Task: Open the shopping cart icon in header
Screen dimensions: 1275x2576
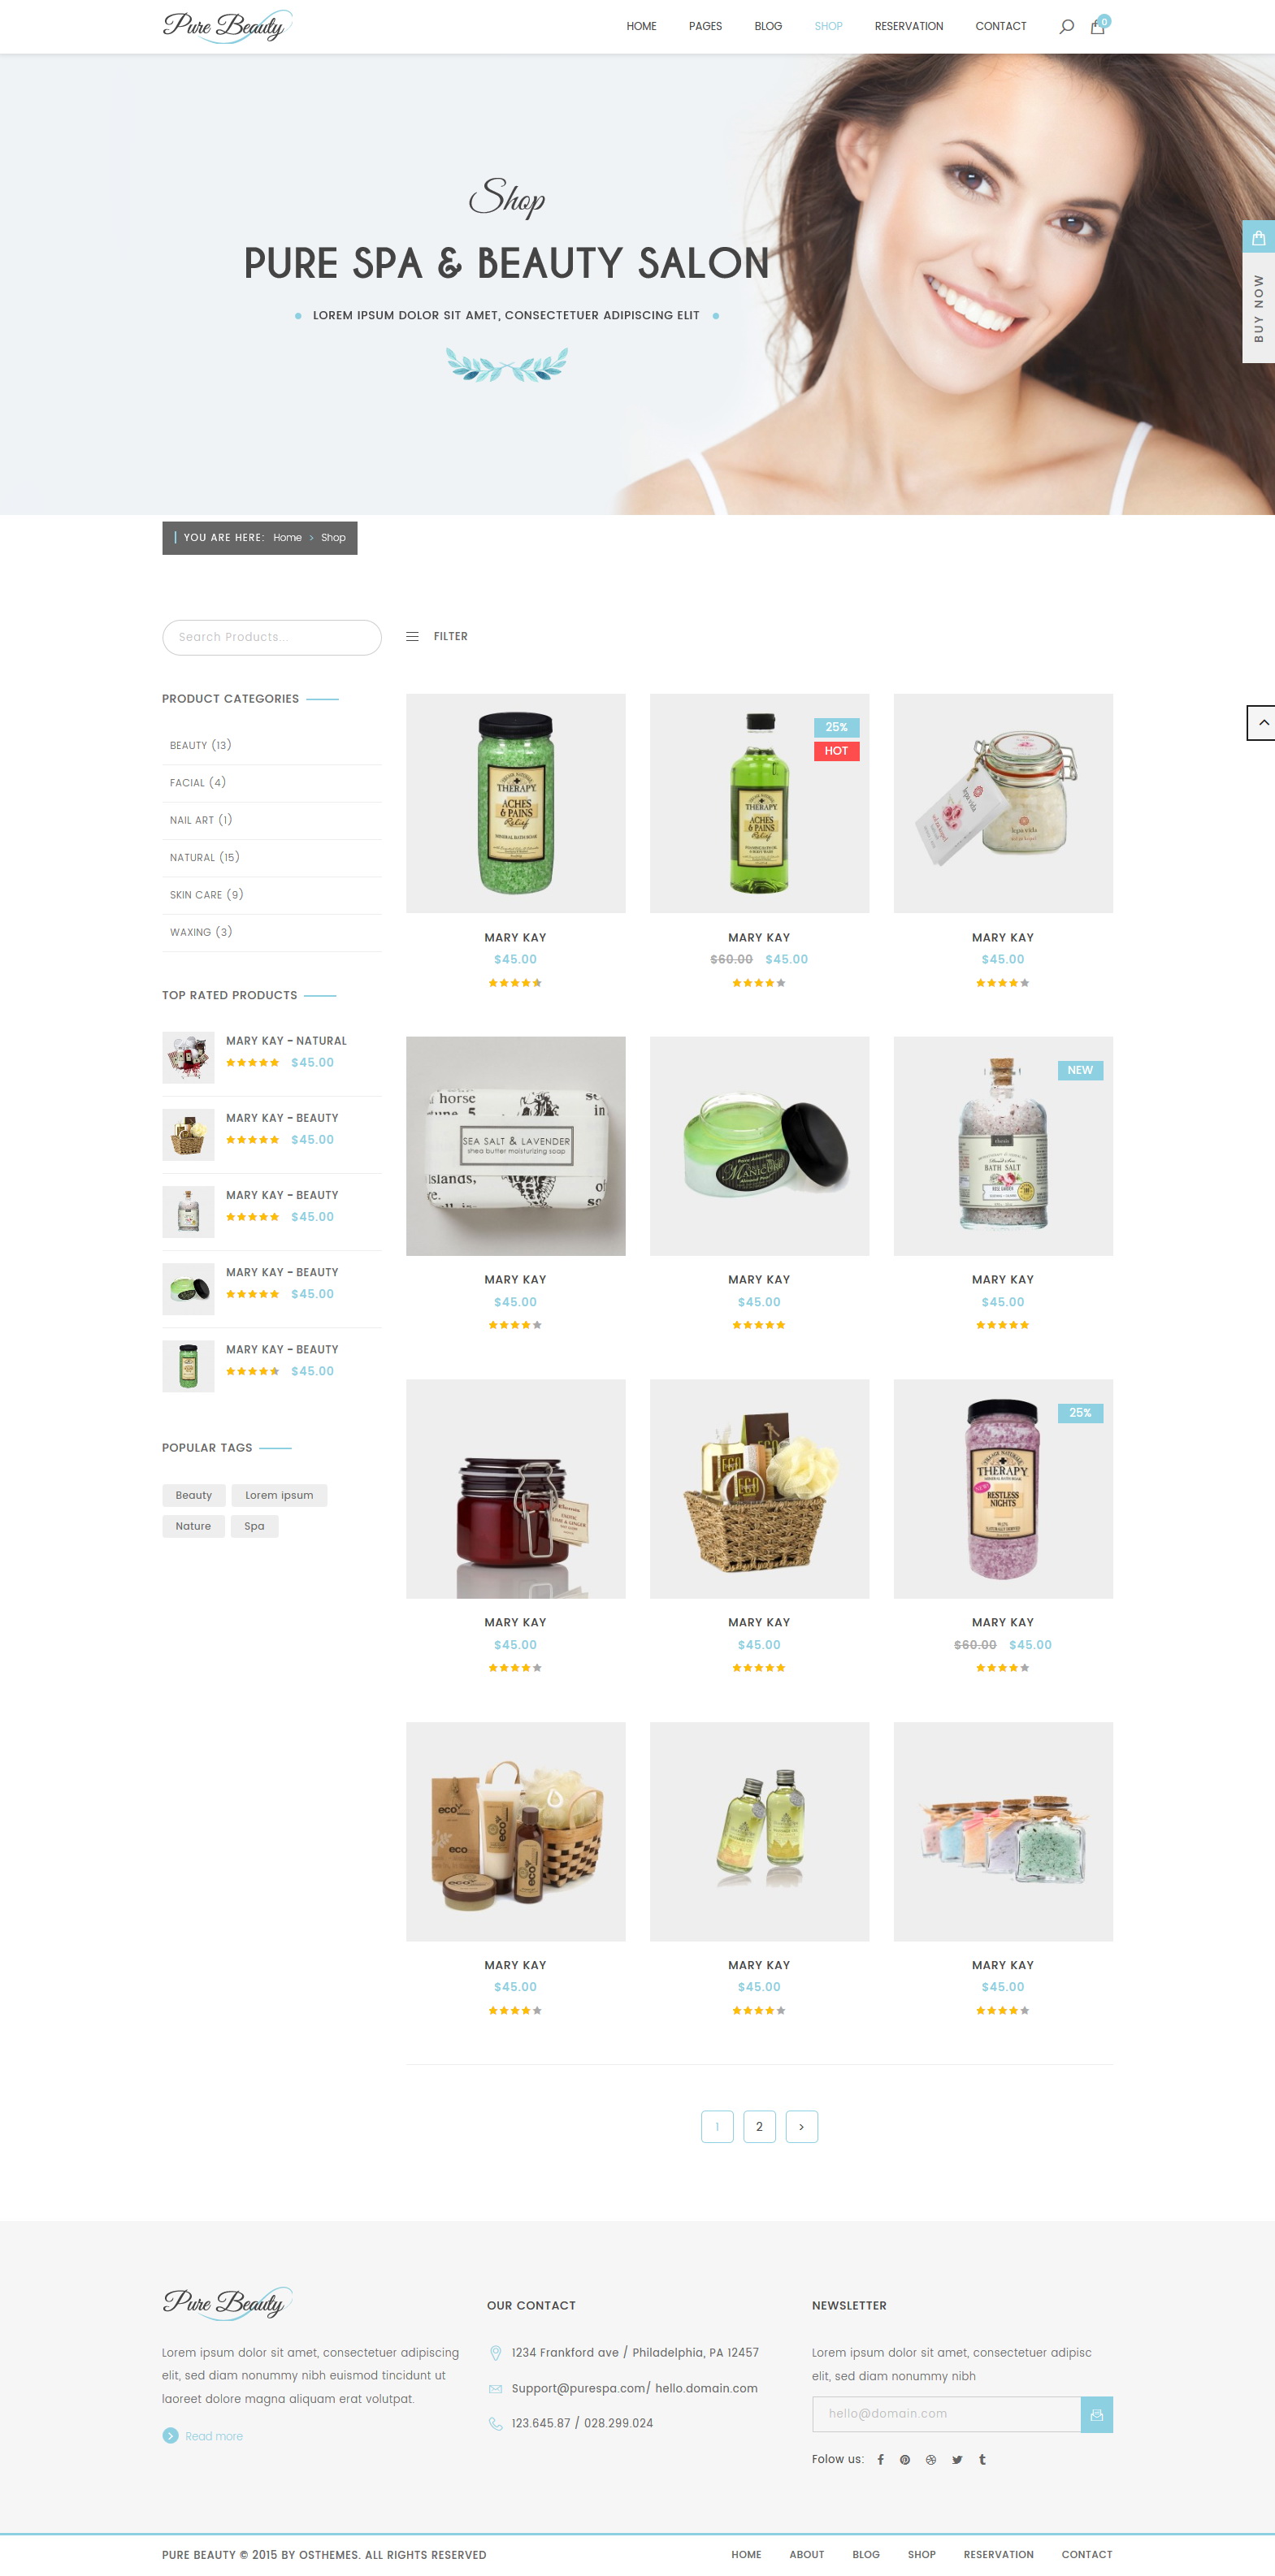Action: [x=1098, y=26]
